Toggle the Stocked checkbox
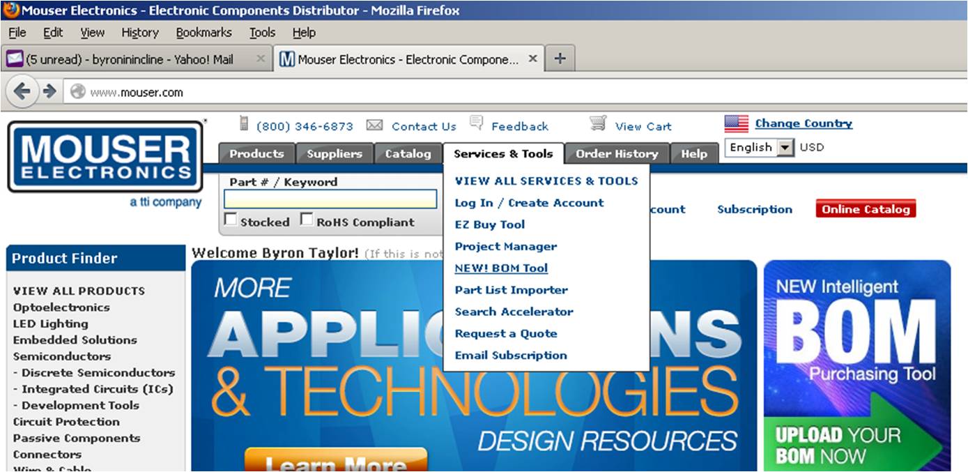The width and height of the screenshot is (968, 472). point(231,220)
